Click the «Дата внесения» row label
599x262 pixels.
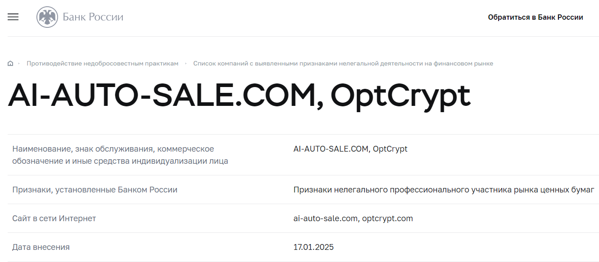41,247
